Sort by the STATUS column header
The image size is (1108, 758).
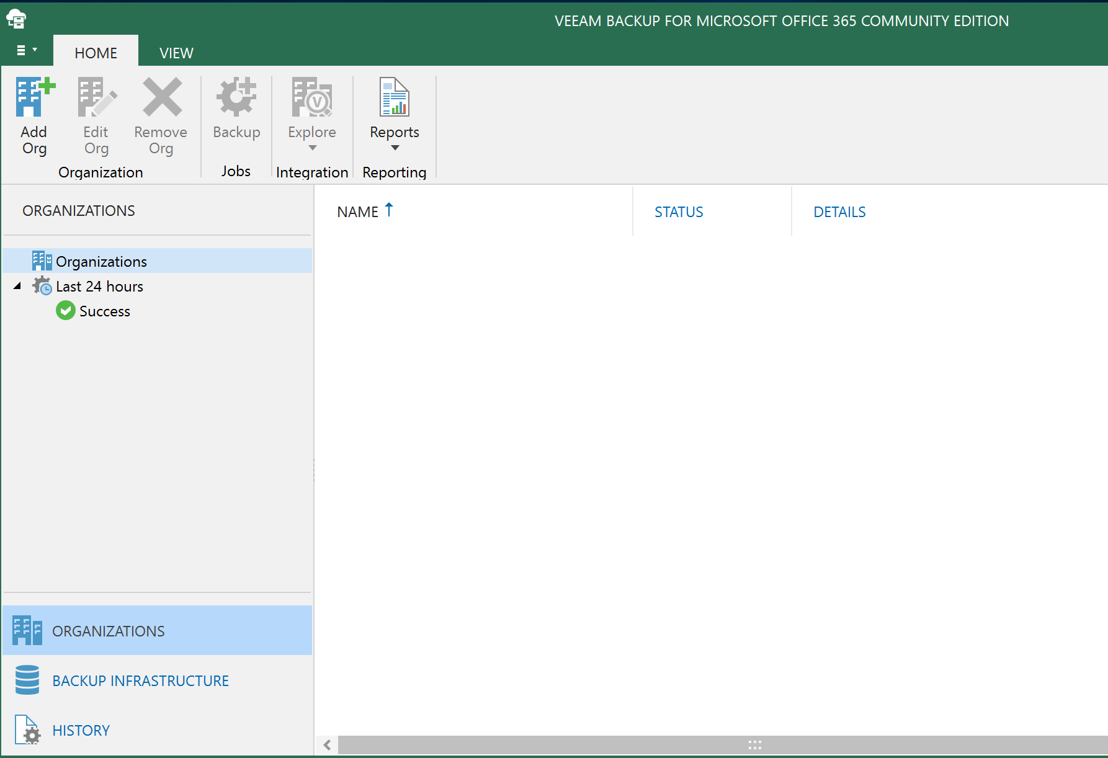click(x=679, y=212)
